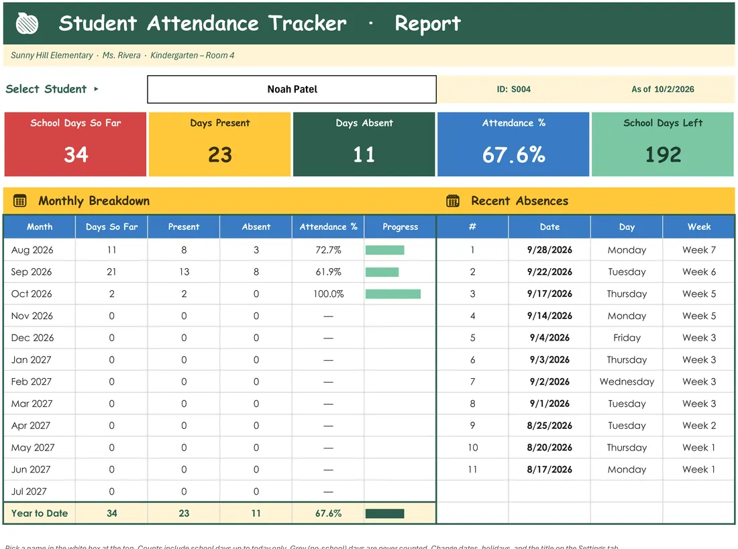738x549 pixels.
Task: Click the School Days So Far card
Action: tap(75, 144)
